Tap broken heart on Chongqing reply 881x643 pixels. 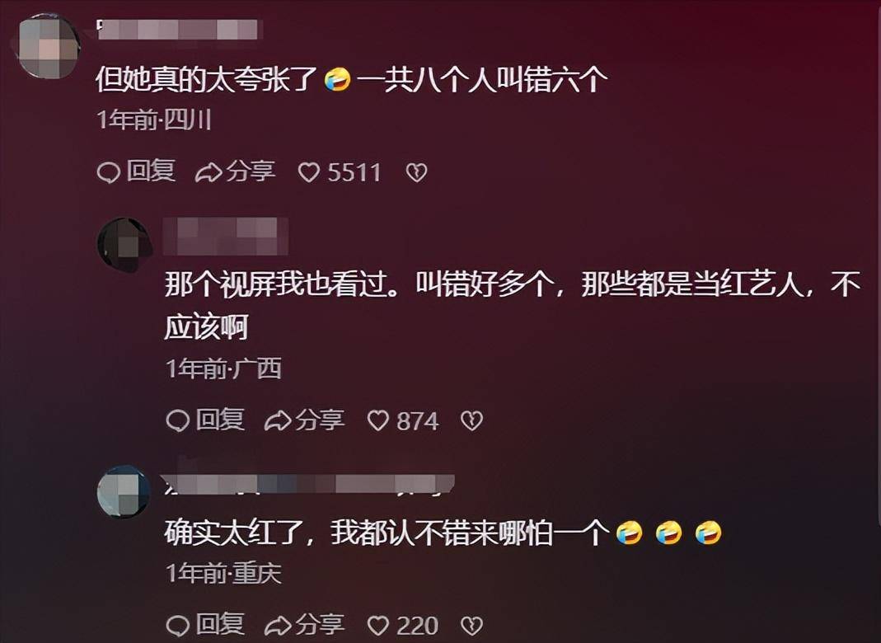[471, 625]
